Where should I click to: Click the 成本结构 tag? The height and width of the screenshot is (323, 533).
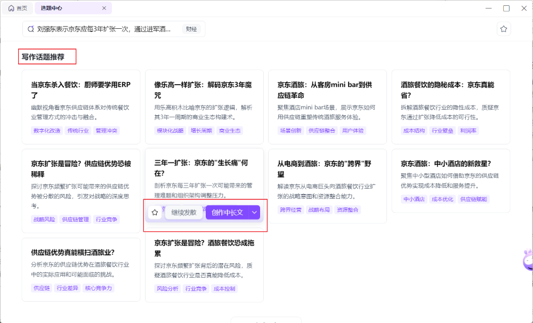tap(414, 131)
